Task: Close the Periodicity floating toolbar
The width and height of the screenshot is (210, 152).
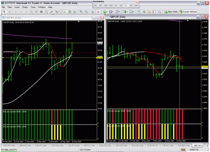Action: click(x=137, y=1)
